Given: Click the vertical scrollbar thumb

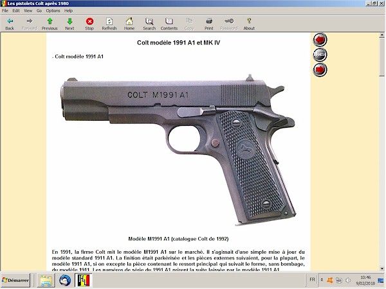Looking at the screenshot, I should (381, 57).
